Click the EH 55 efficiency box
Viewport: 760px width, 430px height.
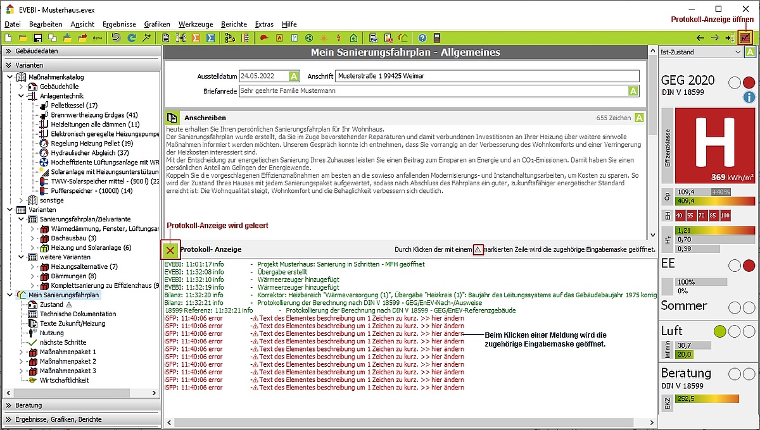pyautogui.click(x=692, y=216)
